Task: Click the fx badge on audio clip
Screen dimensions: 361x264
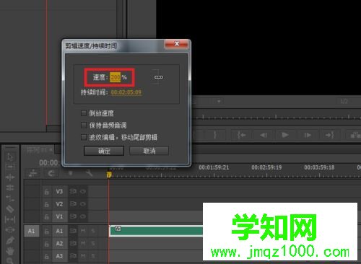Action: click(x=118, y=229)
